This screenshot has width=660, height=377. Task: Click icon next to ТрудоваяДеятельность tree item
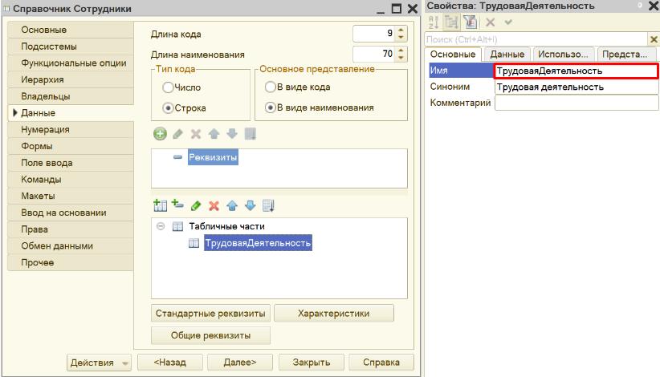coord(194,243)
